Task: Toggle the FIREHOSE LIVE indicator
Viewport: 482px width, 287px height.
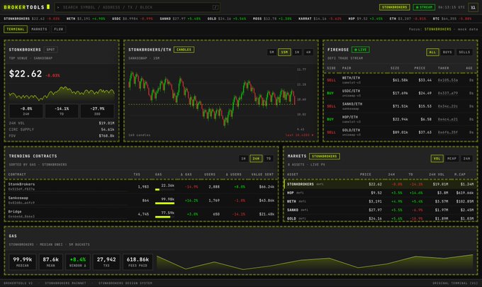Action: (x=360, y=50)
